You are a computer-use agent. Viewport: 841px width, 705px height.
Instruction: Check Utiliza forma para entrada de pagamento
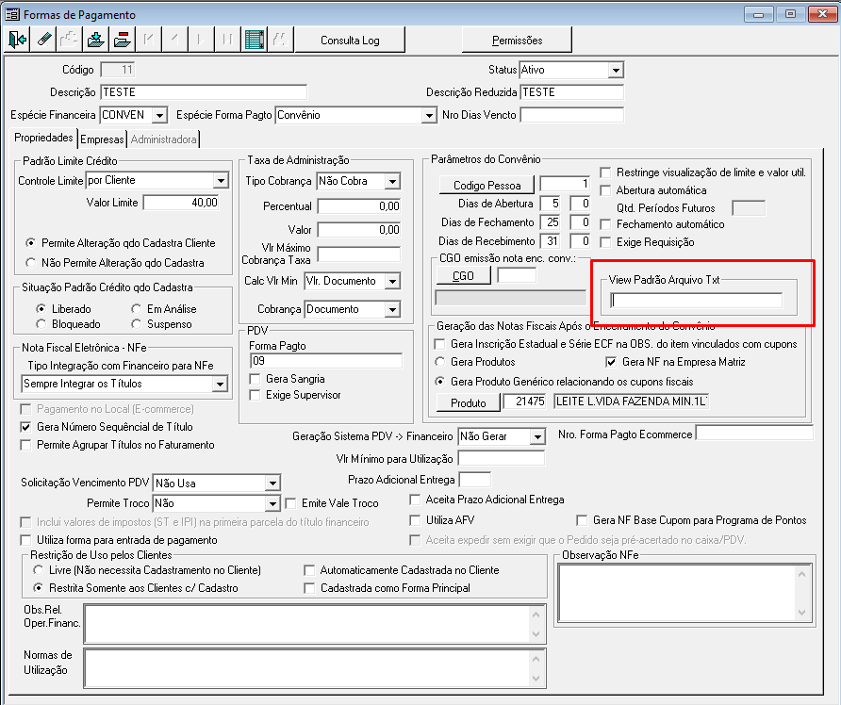click(25, 540)
